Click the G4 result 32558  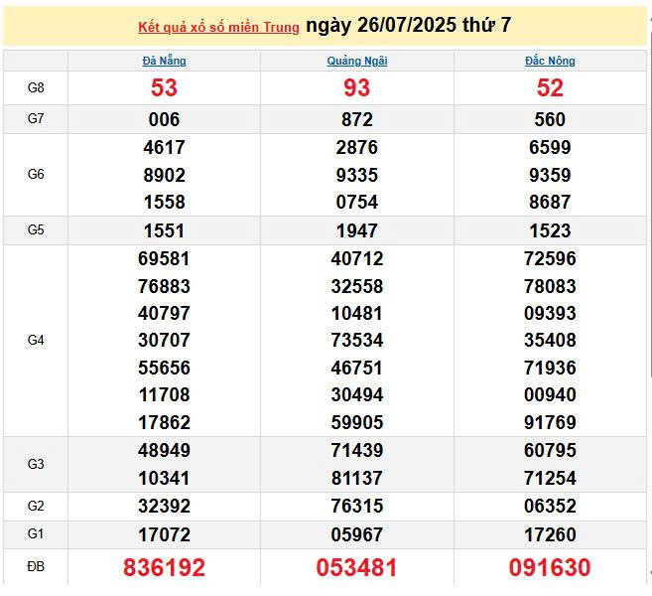357,286
